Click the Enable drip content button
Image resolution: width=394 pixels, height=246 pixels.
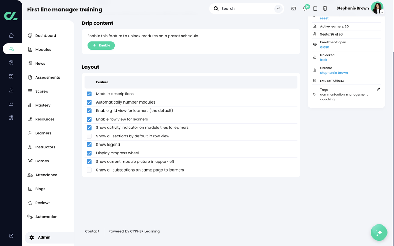point(101,45)
